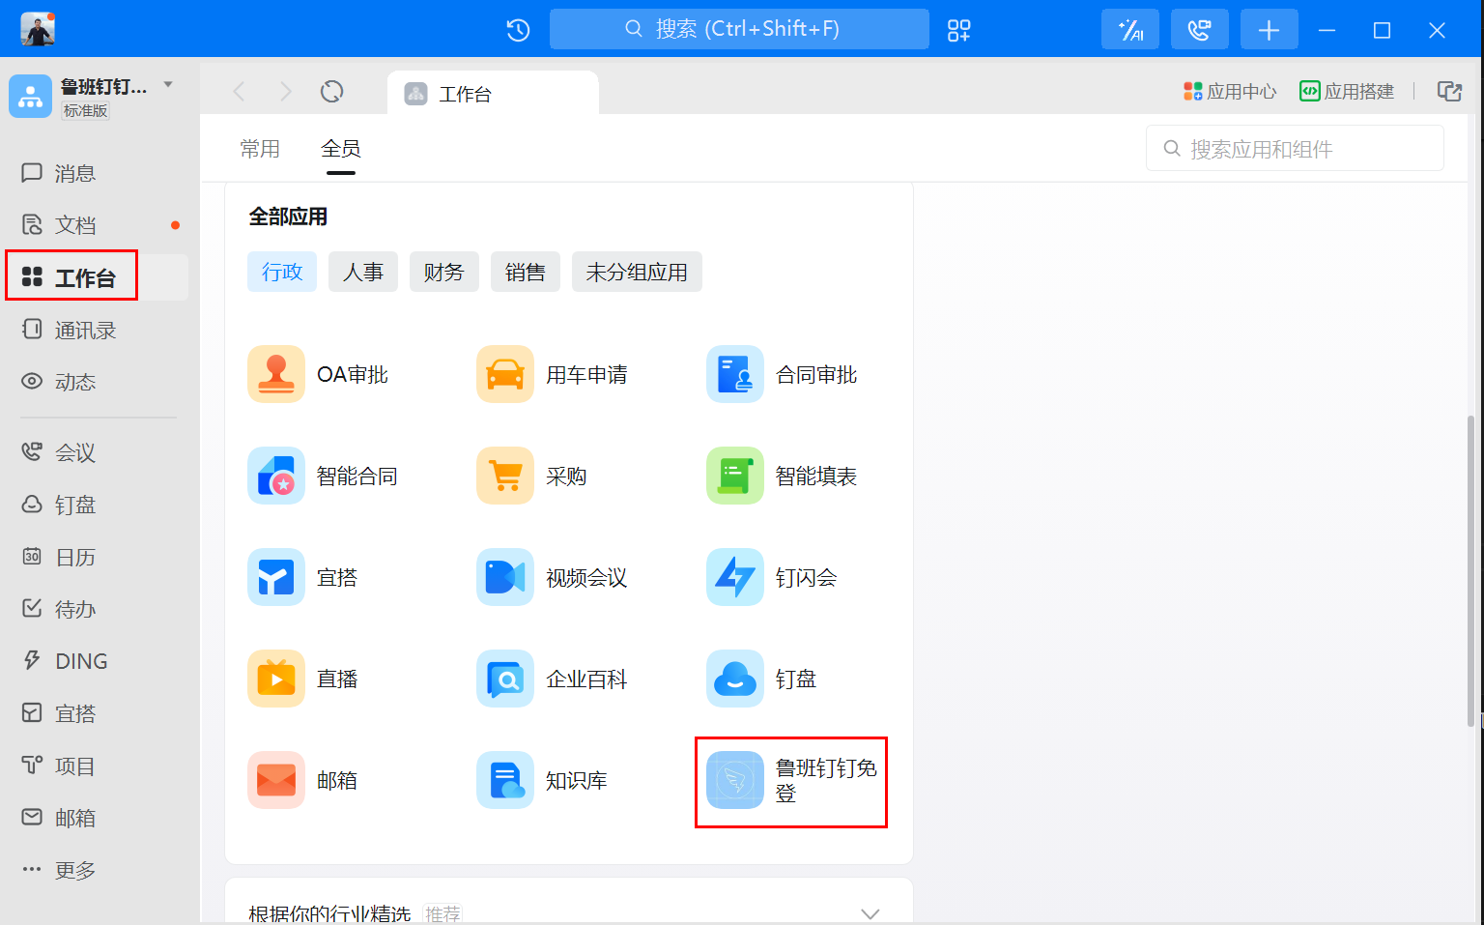This screenshot has height=925, width=1484.
Task: Open 通讯录 in the sidebar
Action: point(69,330)
